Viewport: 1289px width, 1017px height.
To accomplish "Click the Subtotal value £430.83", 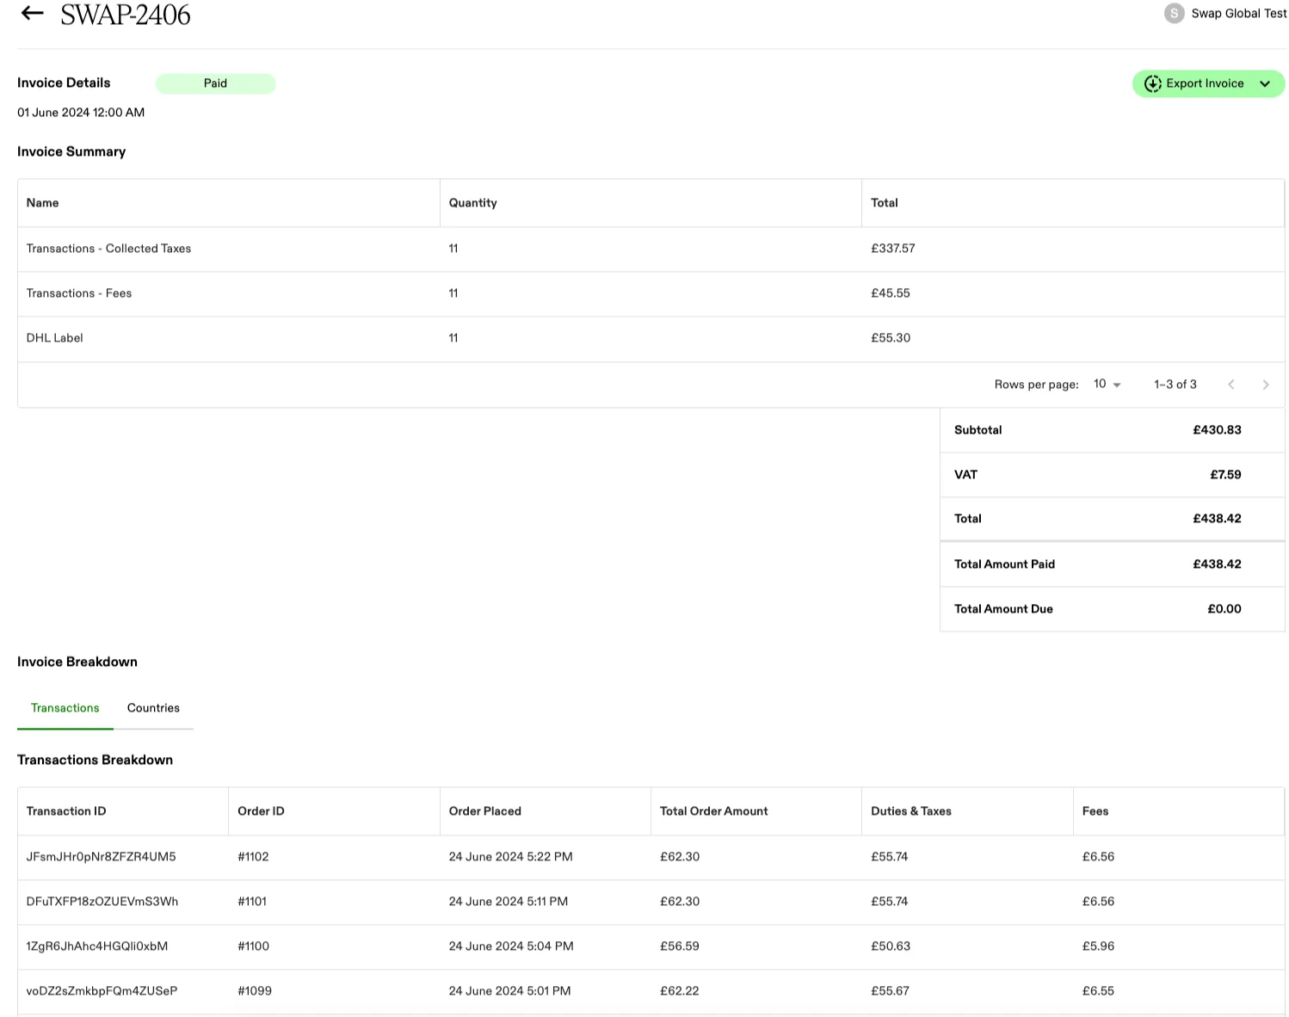I will pyautogui.click(x=1217, y=430).
